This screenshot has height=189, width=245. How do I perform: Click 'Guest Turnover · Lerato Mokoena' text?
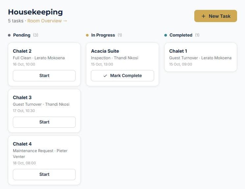(x=200, y=58)
